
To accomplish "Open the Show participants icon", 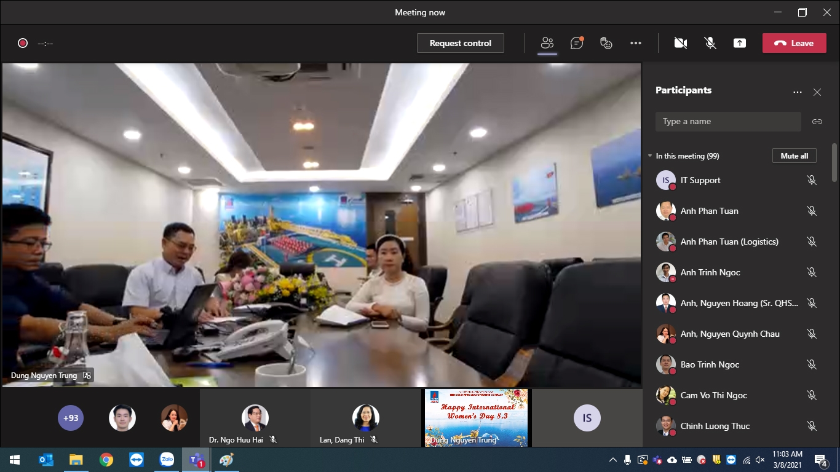I will click(x=547, y=43).
